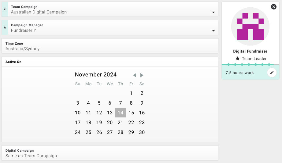Expand the Campaign Manager dropdown arrow
Viewport: 282px width, 163px height.
(213, 31)
